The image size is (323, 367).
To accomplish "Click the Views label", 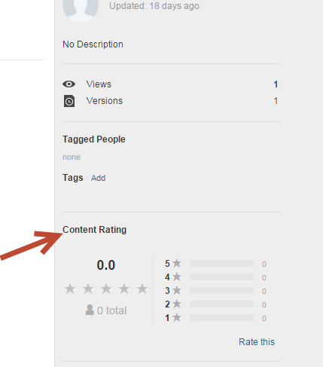I will pos(99,84).
